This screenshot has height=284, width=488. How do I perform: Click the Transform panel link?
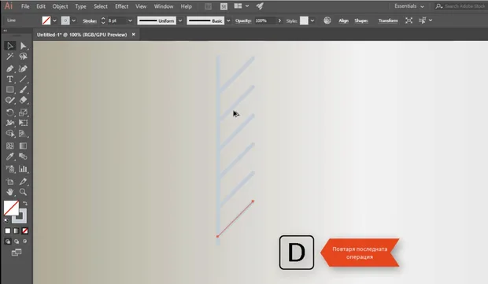point(388,20)
